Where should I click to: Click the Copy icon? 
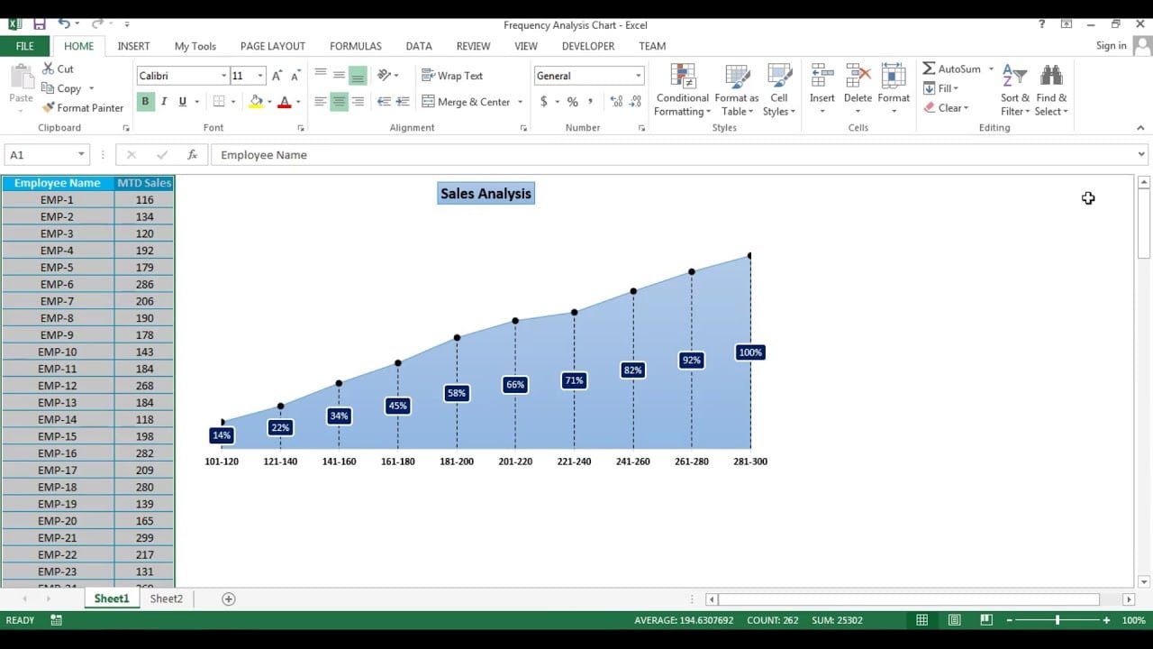tap(48, 88)
